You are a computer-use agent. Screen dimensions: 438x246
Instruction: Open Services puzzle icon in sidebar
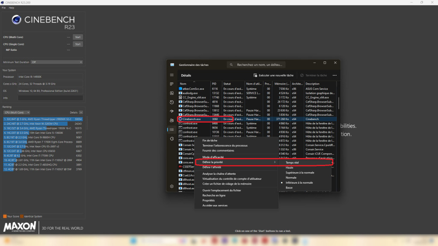(x=172, y=139)
